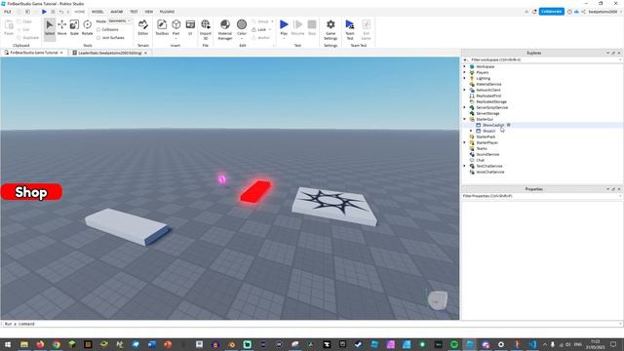
Task: Click the Anchor tool in Edit group
Action: coord(261,38)
